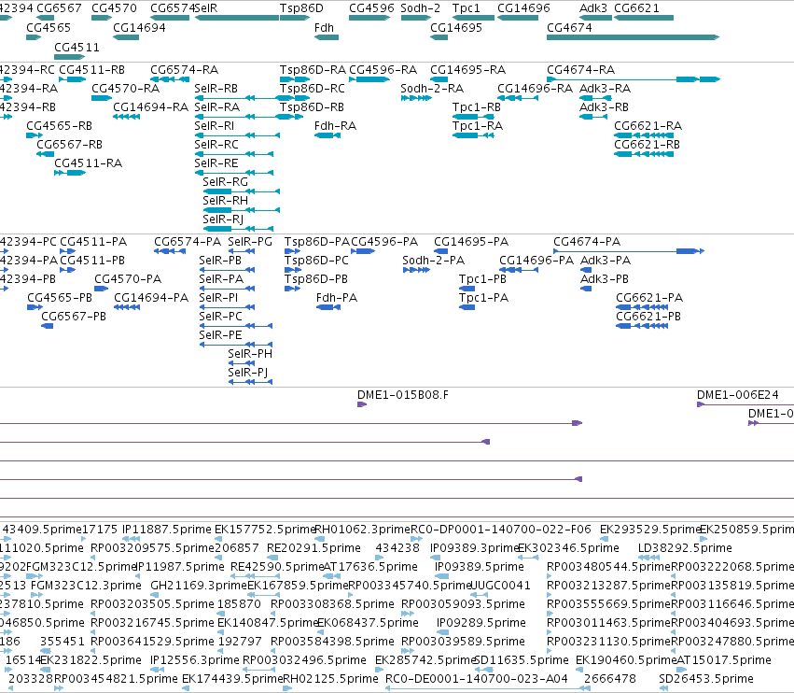794x693 pixels.
Task: Click protein CG4596-PA
Action: click(363, 251)
